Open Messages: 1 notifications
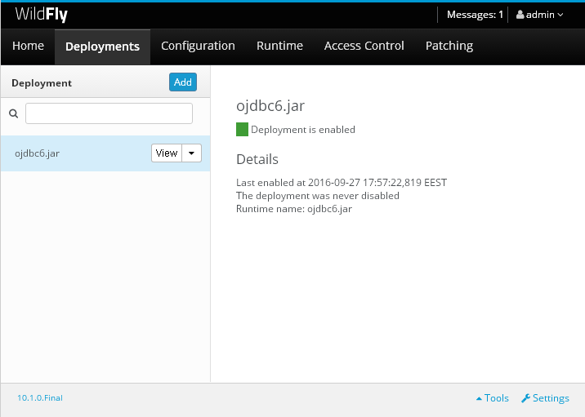585x417 pixels. coord(475,15)
